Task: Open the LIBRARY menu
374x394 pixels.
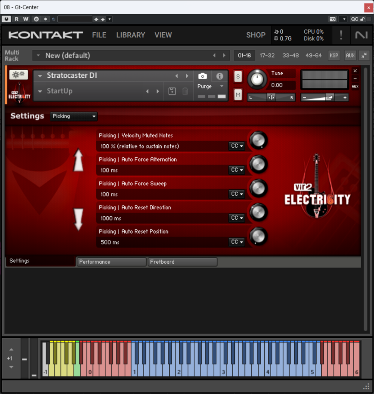Action: [x=130, y=35]
